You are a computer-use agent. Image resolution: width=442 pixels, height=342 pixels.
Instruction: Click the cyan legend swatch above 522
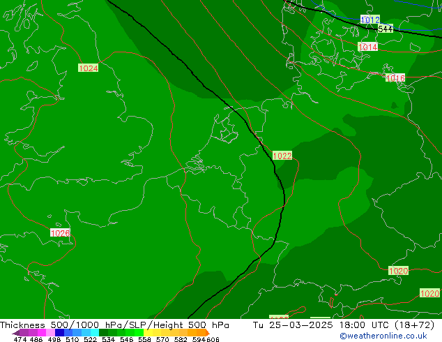click(x=95, y=332)
